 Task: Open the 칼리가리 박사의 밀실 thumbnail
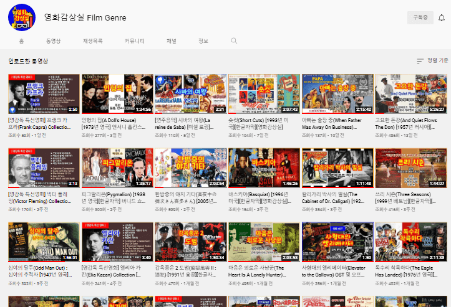pyautogui.click(x=337, y=168)
